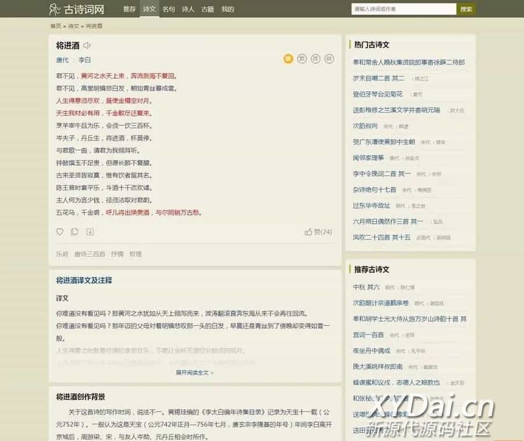Click the 古诗词网 site logo
The height and width of the screenshot is (441, 524).
[77, 9]
